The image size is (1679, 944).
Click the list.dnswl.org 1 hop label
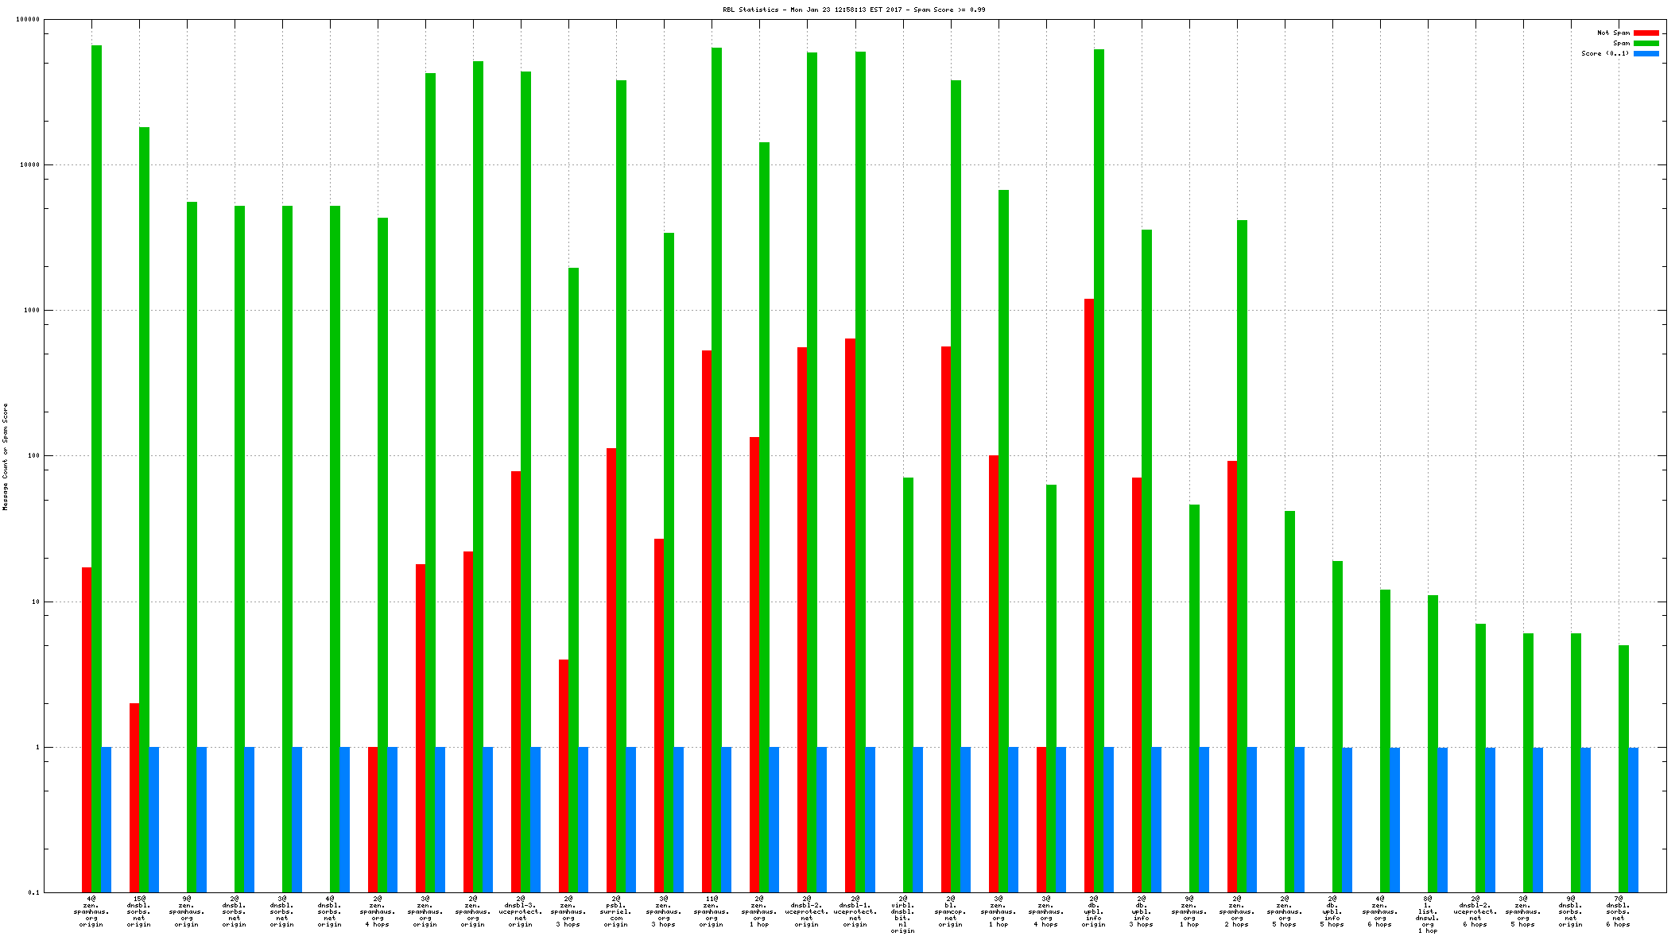(x=1427, y=915)
